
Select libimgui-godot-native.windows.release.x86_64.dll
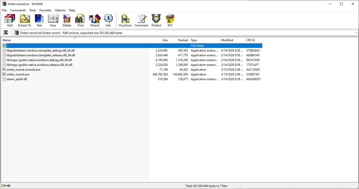40,65
